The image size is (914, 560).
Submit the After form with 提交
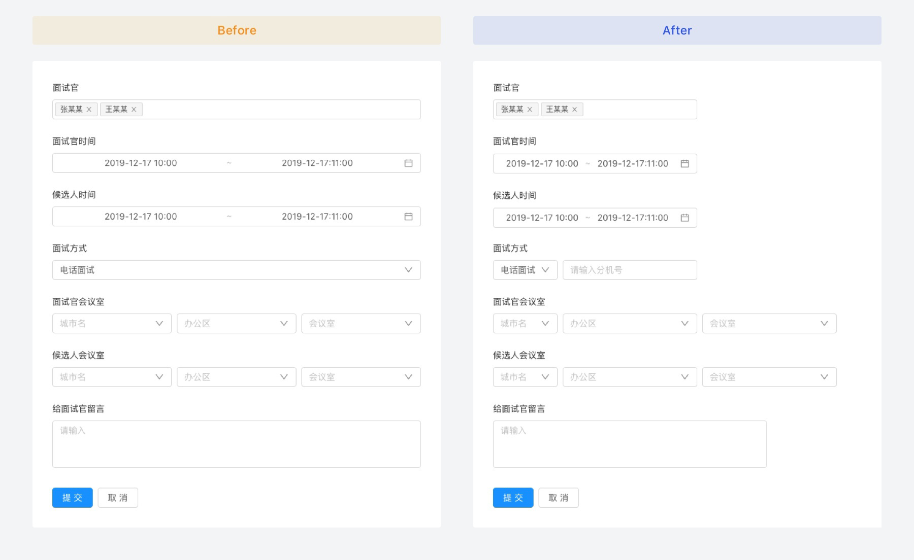[513, 498]
